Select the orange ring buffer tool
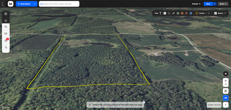Viewport: 231px width, 110px height. point(182,13)
